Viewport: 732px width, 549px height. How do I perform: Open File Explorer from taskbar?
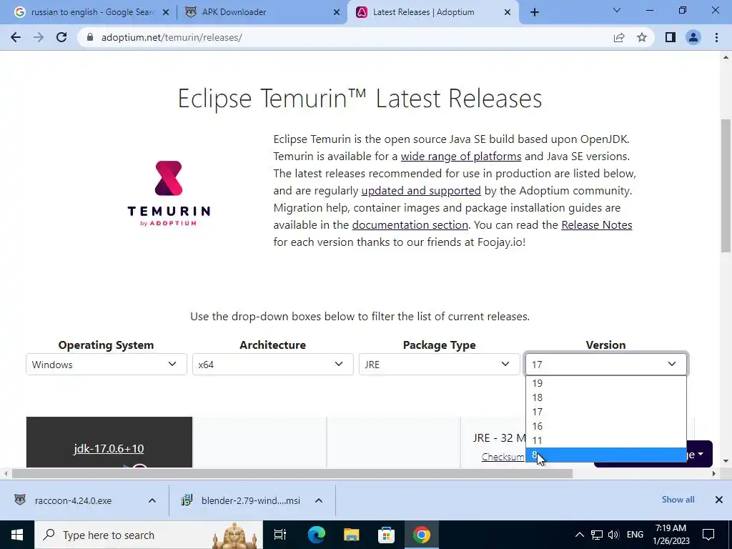tap(351, 535)
